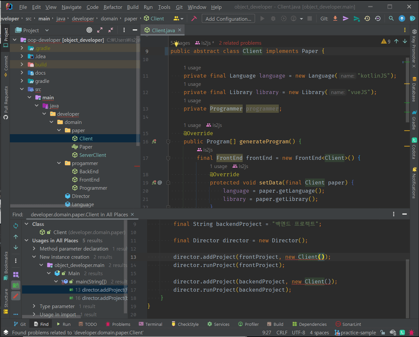Collapse all in Project panel toolbar
Screen dimensions: 419x337
pos(111,30)
